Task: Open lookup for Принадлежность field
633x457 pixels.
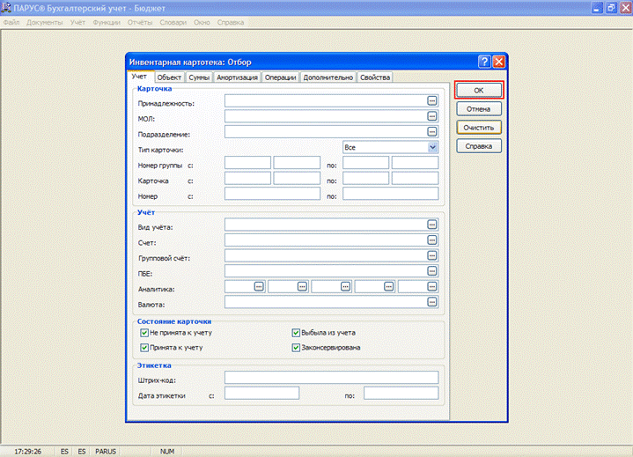Action: pos(432,101)
